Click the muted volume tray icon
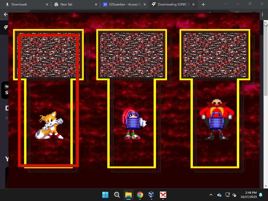268x201 pixels. coord(234,195)
